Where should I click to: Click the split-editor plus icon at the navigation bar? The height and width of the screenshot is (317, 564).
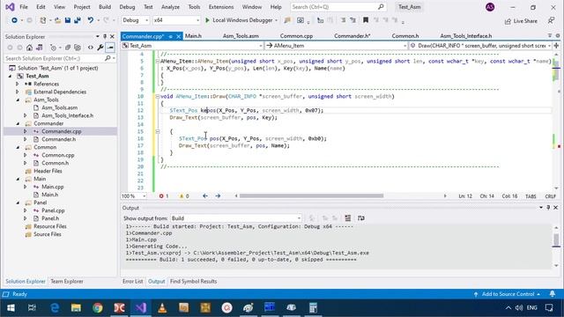pos(556,46)
